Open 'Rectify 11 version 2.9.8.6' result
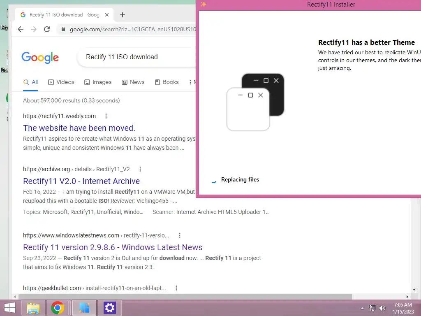Screen dimensions: 421x316 [x=113, y=247]
